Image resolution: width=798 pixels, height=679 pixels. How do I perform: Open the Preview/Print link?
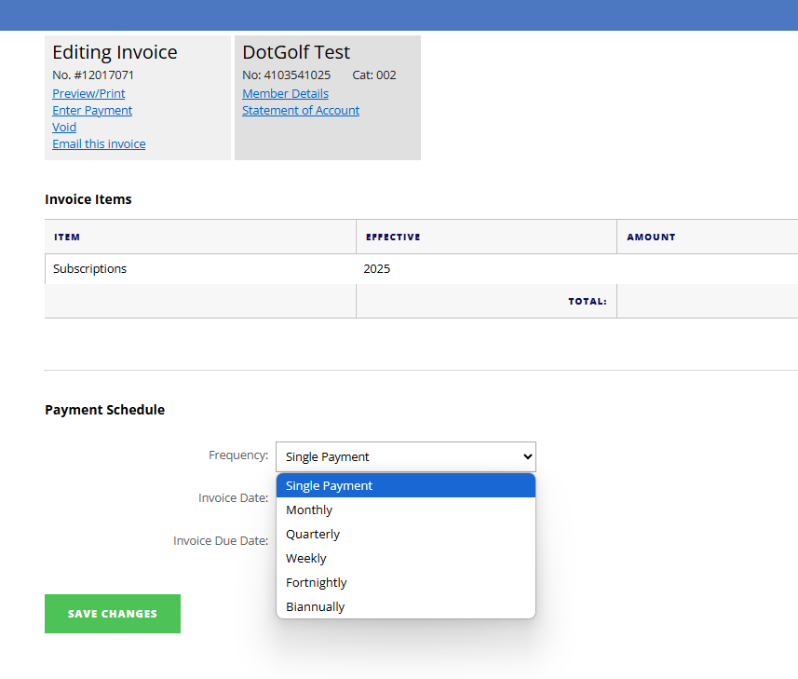pyautogui.click(x=88, y=94)
